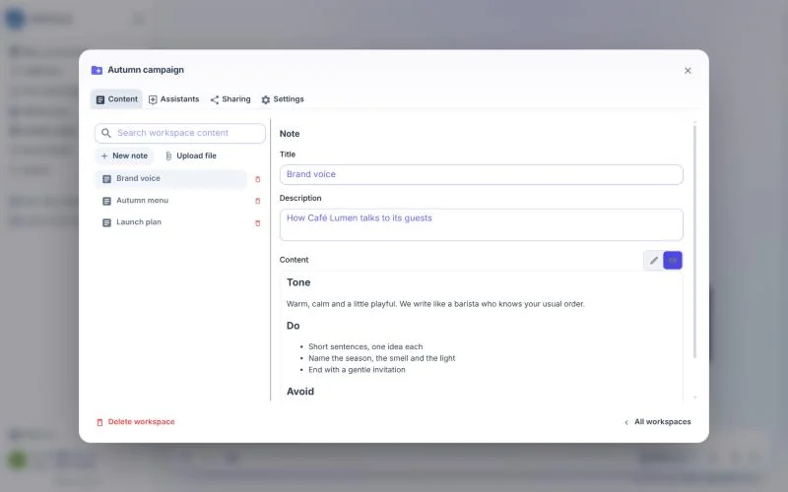
Task: Click the Description text area
Action: (x=481, y=225)
